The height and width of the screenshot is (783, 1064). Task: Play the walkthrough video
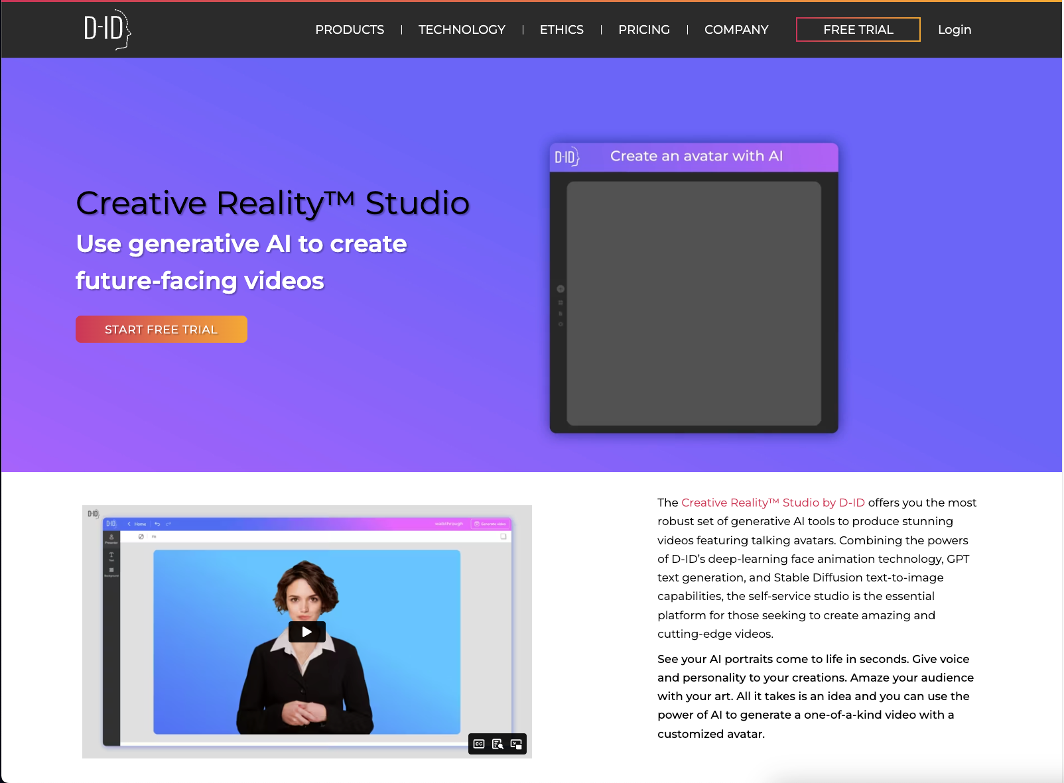306,632
